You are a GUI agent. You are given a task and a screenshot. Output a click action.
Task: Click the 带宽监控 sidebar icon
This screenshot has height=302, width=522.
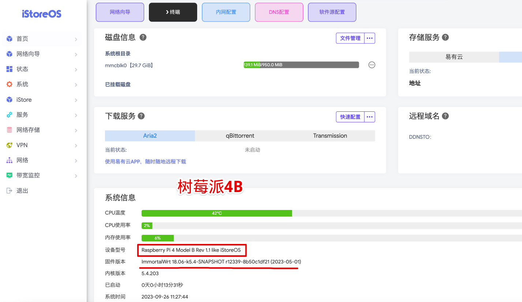point(8,175)
